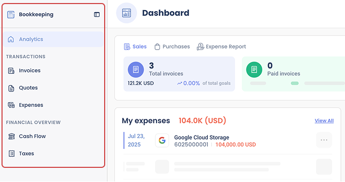The width and height of the screenshot is (345, 182).
Task: Click the 121.2K USD total value
Action: (141, 83)
